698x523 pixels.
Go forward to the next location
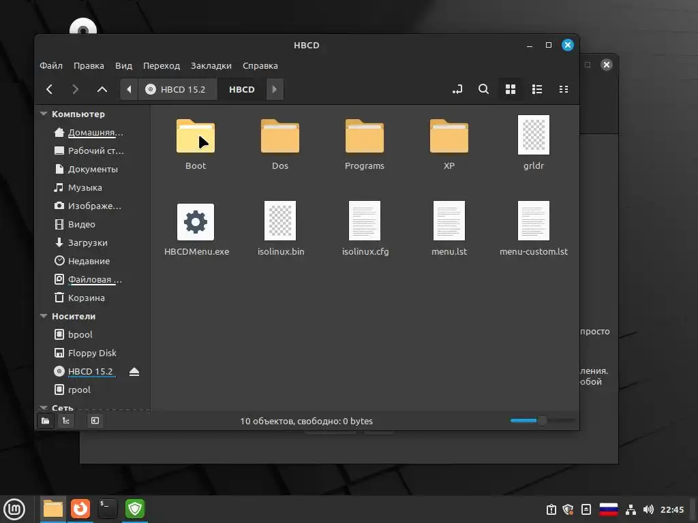[x=75, y=89]
